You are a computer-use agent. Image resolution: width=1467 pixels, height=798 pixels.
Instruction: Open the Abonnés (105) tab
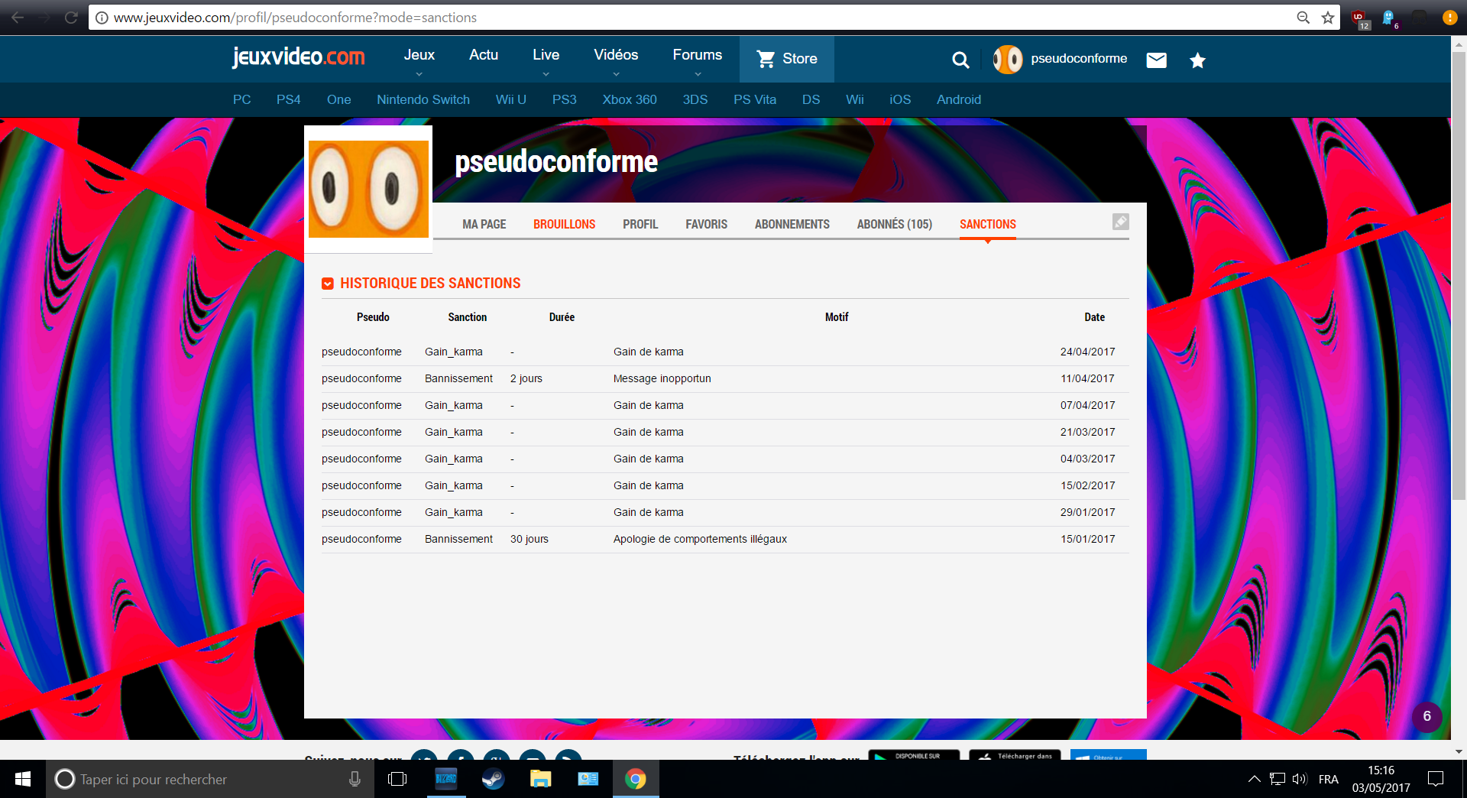pos(894,224)
